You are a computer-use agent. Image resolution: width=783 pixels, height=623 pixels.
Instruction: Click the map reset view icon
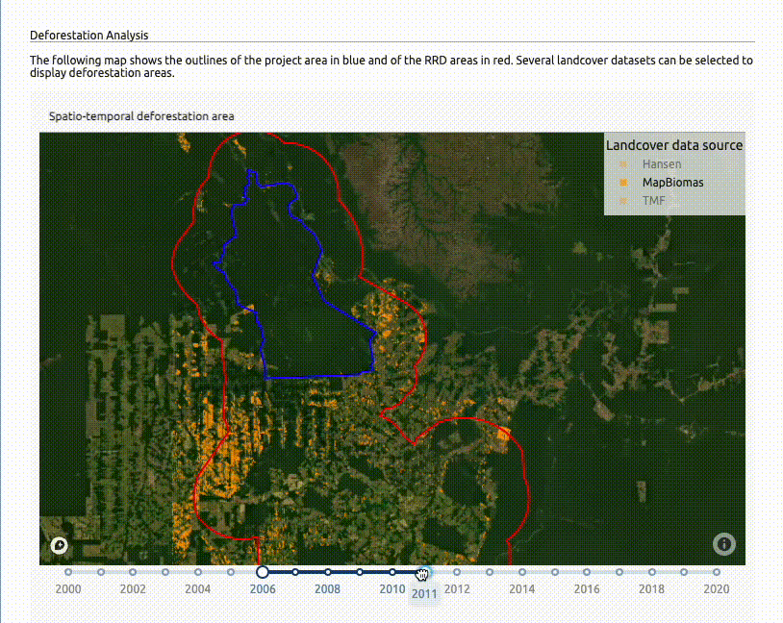click(59, 546)
